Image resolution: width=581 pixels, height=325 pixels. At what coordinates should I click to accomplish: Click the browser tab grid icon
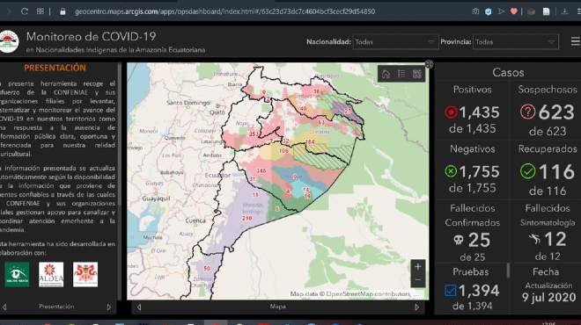click(40, 11)
